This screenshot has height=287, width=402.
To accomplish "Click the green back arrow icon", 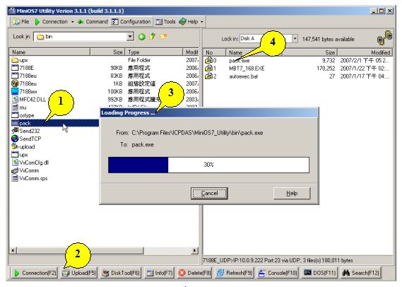I will (x=141, y=37).
